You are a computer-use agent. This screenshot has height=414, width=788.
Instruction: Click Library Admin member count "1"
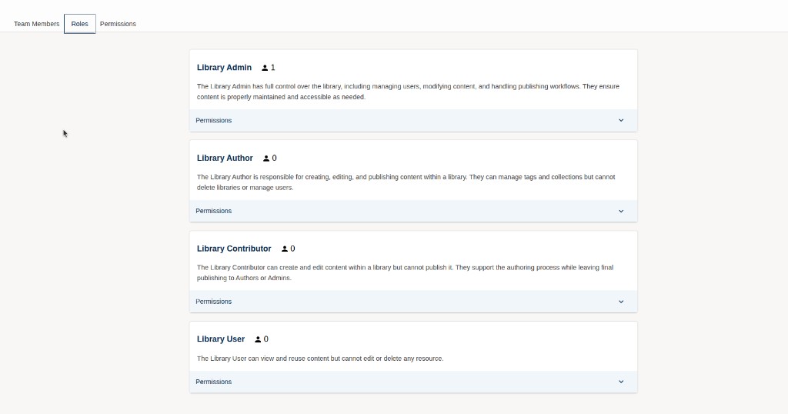273,67
